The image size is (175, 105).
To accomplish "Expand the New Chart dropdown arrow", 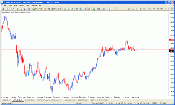I will 5,9.
